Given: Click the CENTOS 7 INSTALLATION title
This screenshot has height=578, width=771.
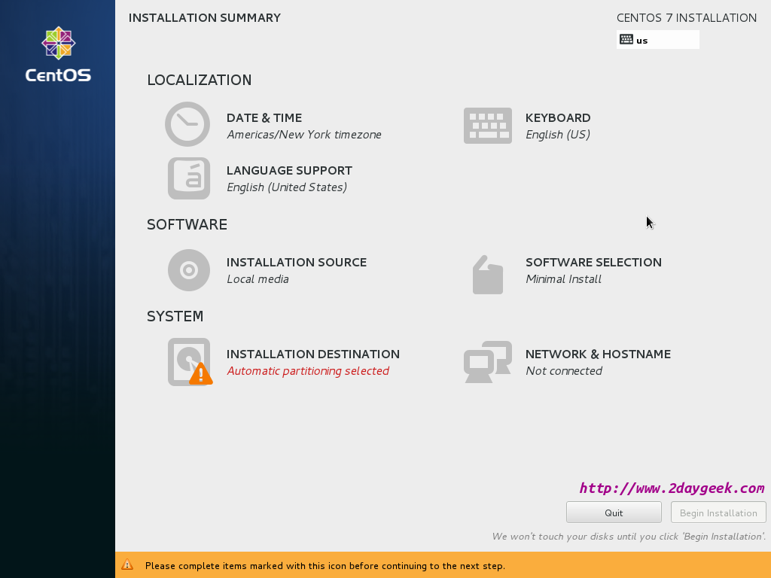Looking at the screenshot, I should tap(687, 18).
